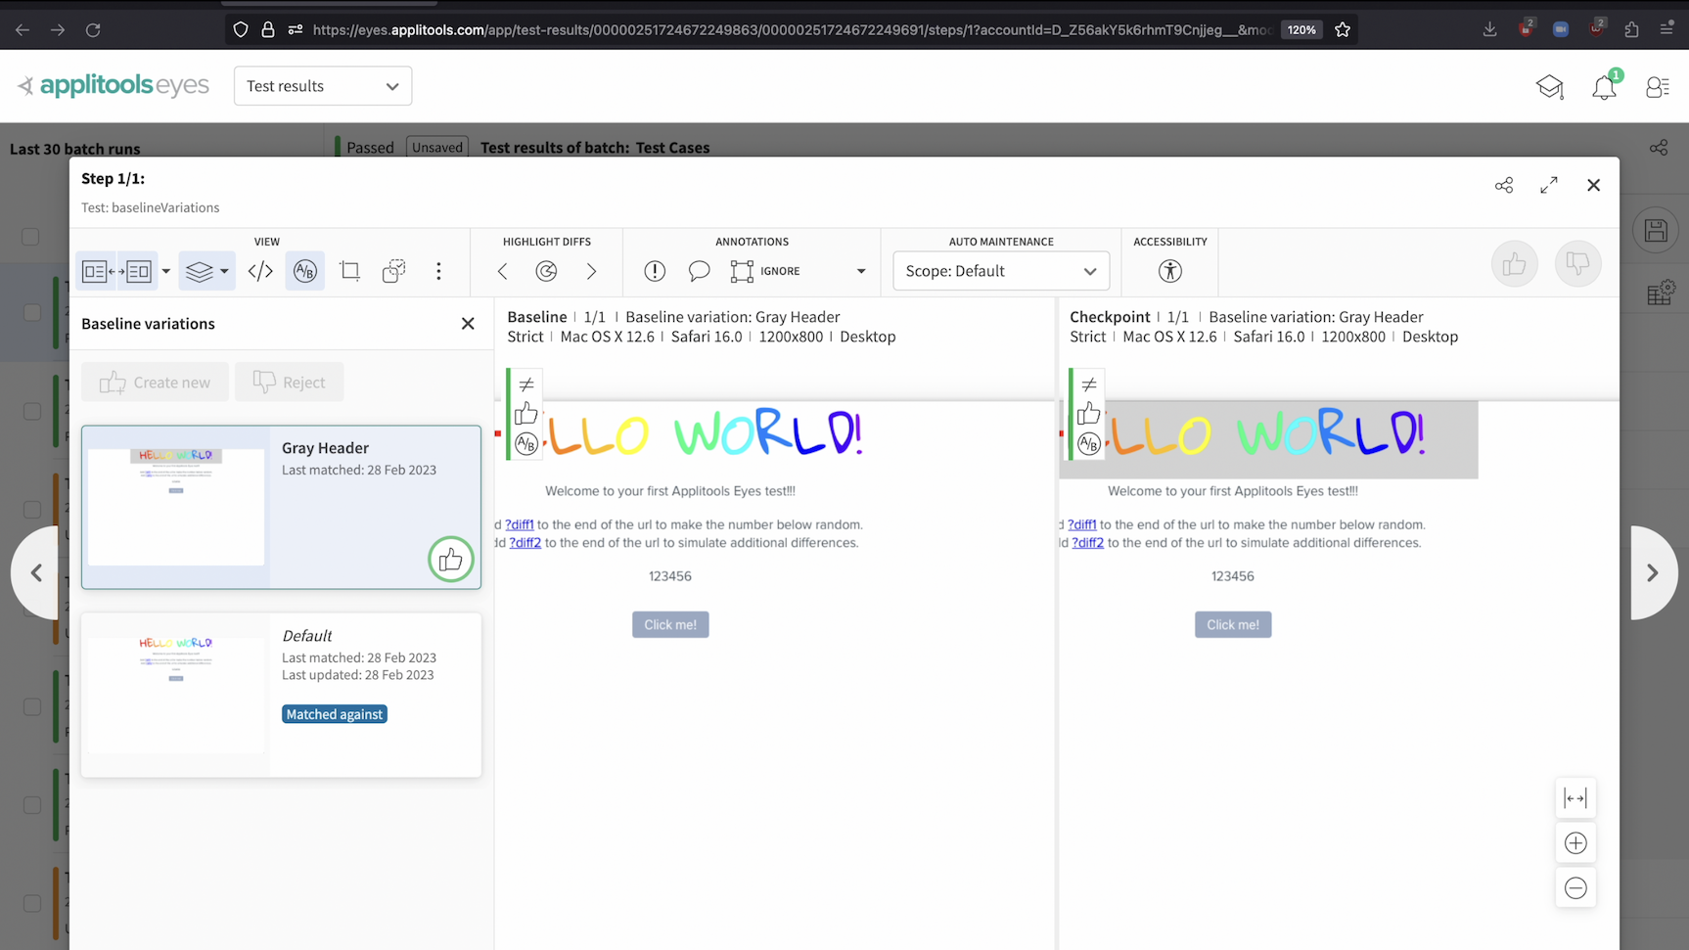Go to previous highlighted diff

coord(502,271)
